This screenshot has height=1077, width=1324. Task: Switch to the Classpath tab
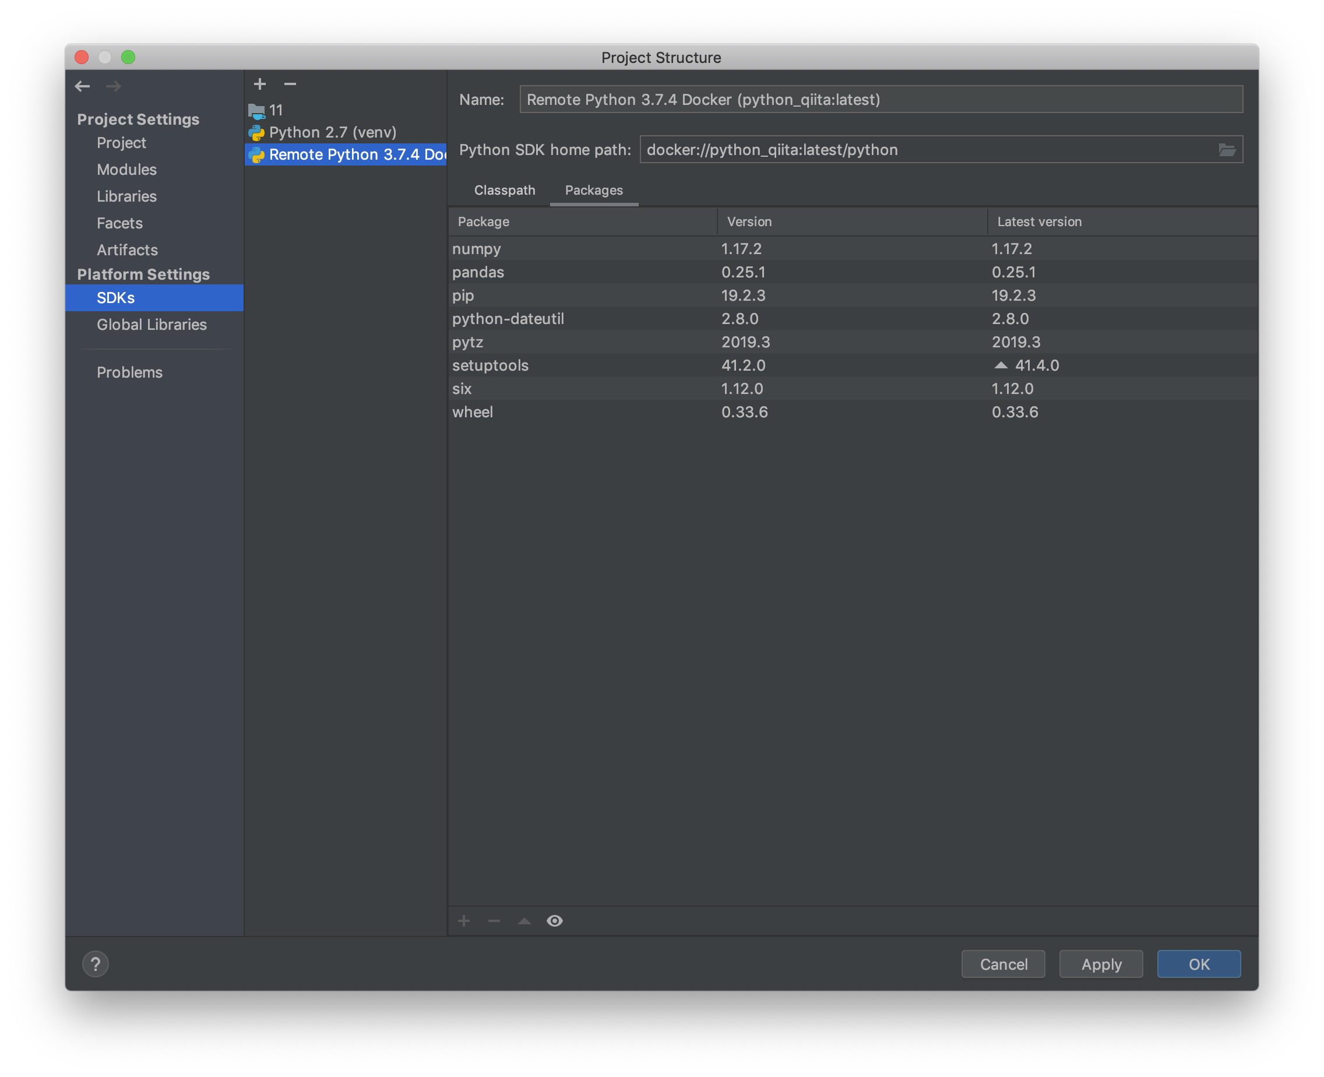click(x=505, y=191)
